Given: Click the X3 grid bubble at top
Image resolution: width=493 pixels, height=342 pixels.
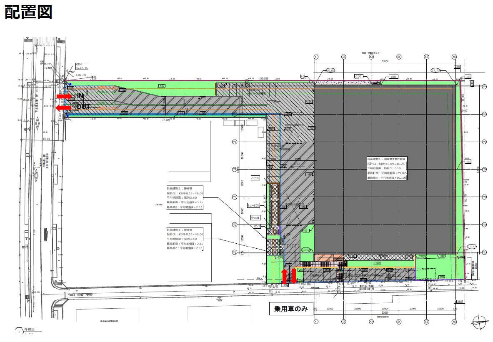Looking at the screenshot, I should (x=371, y=57).
